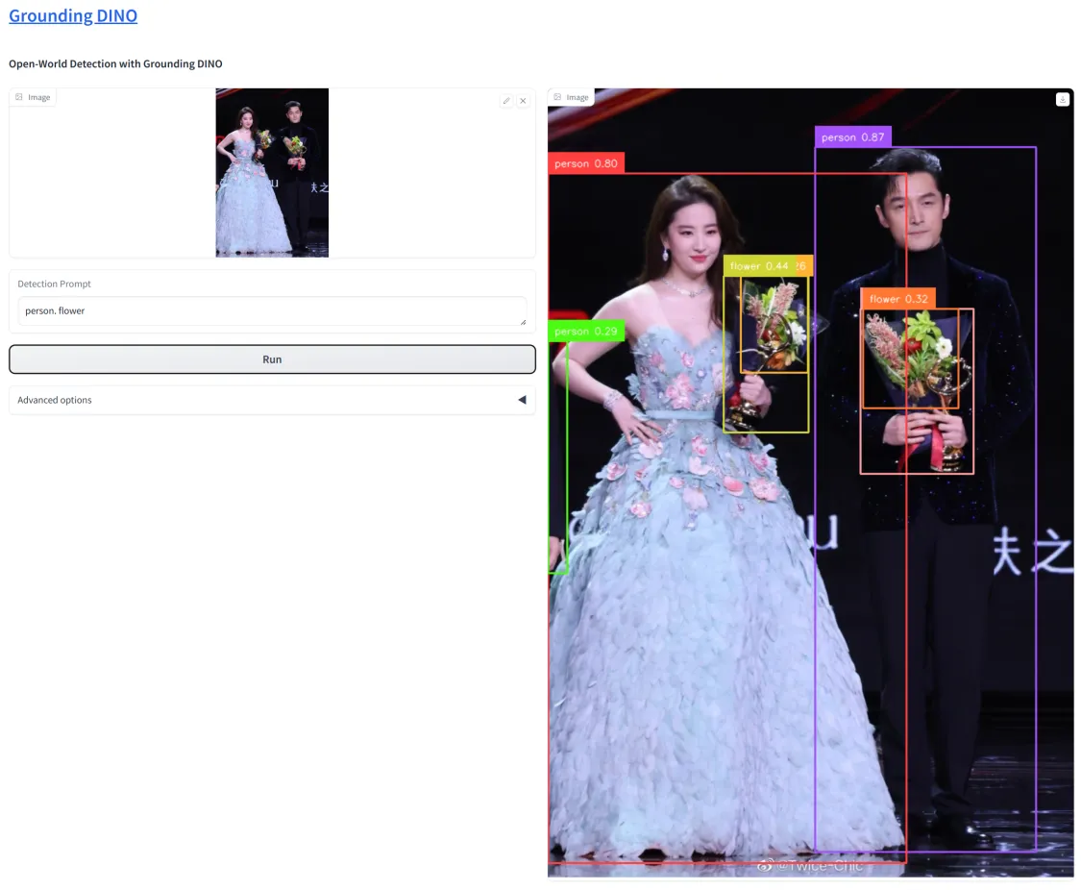Click the purple 'person 0.87' detection label
Viewport: 1081px width, 890px height.
[x=852, y=137]
